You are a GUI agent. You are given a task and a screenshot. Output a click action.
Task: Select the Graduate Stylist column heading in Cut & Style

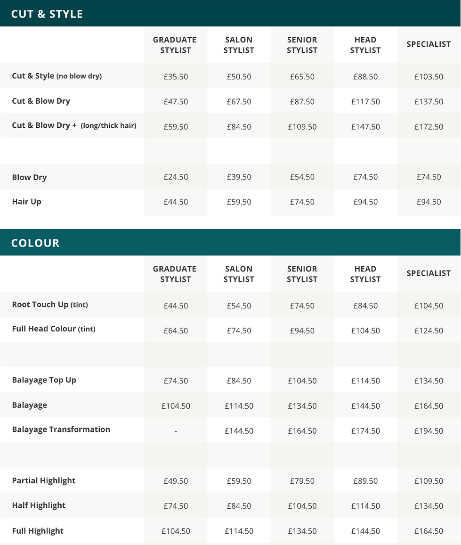175,45
